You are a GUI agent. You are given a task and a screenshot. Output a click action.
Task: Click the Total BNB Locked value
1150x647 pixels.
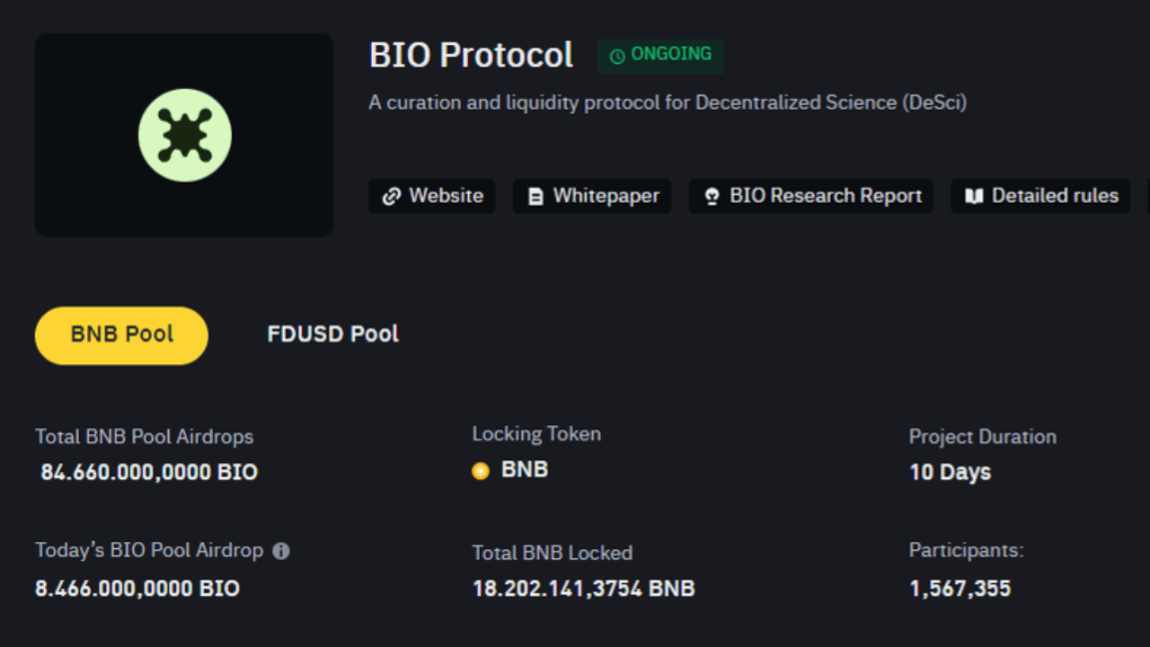584,589
